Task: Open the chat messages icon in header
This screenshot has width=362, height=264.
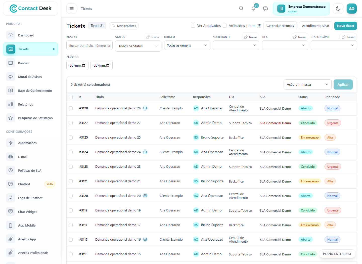Action: (265, 9)
